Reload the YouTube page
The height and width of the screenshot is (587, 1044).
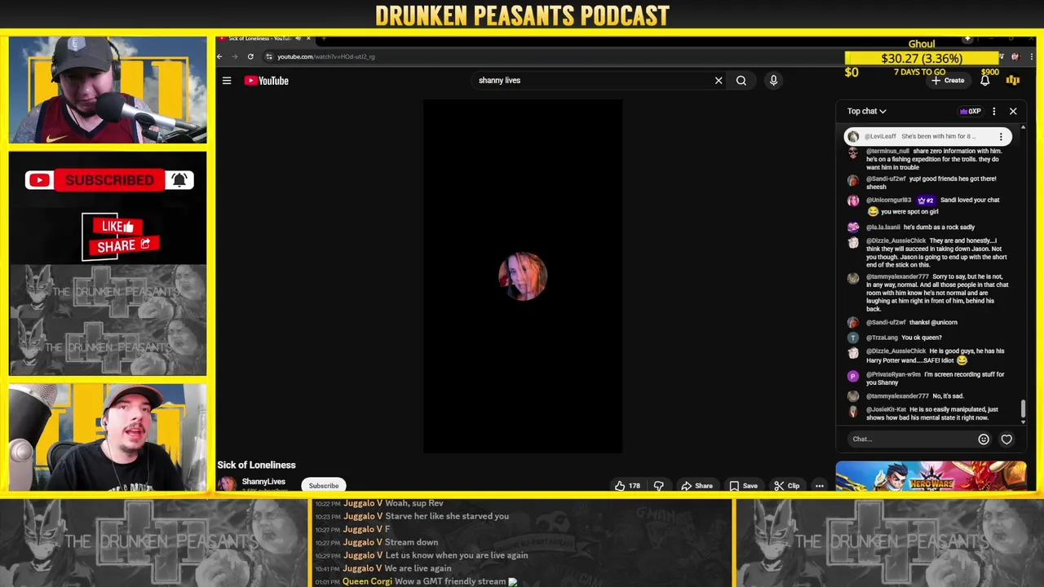(250, 56)
